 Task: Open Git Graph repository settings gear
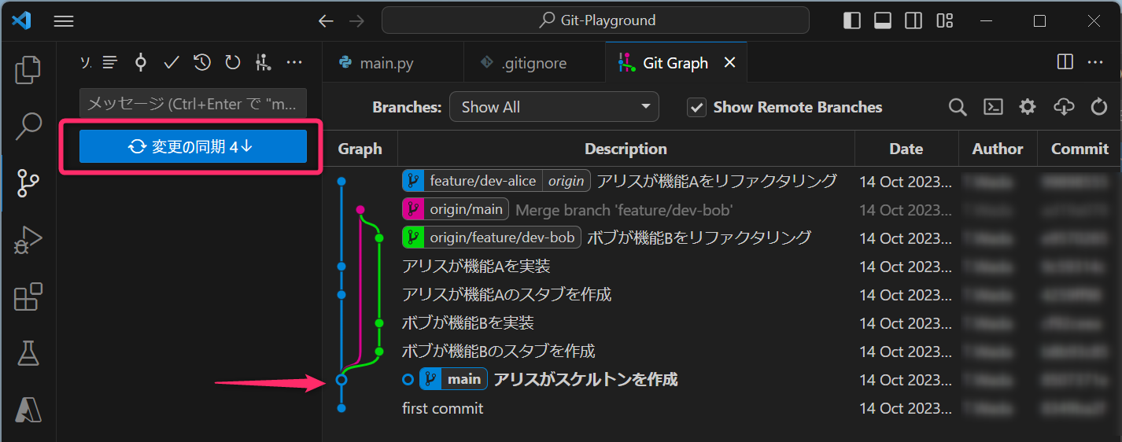coord(1028,108)
